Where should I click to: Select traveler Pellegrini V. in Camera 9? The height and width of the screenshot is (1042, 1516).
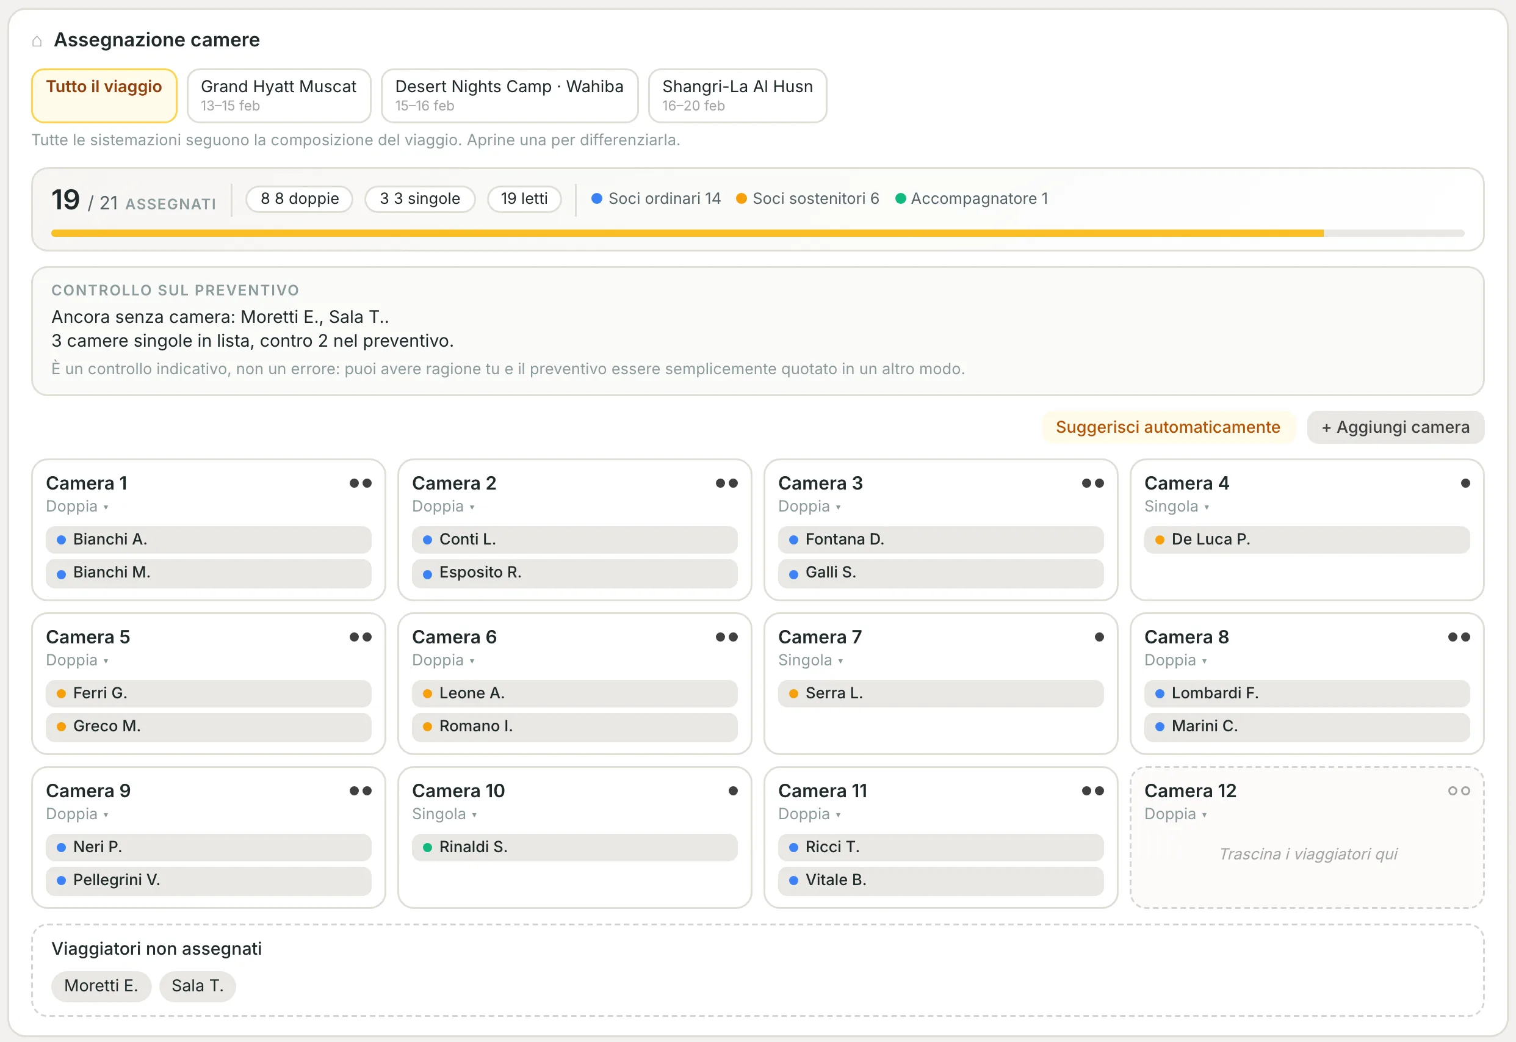coord(208,881)
